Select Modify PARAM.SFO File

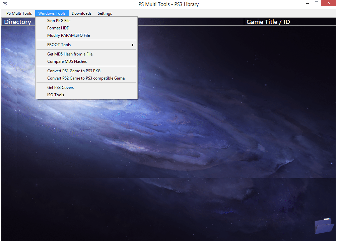pyautogui.click(x=68, y=35)
